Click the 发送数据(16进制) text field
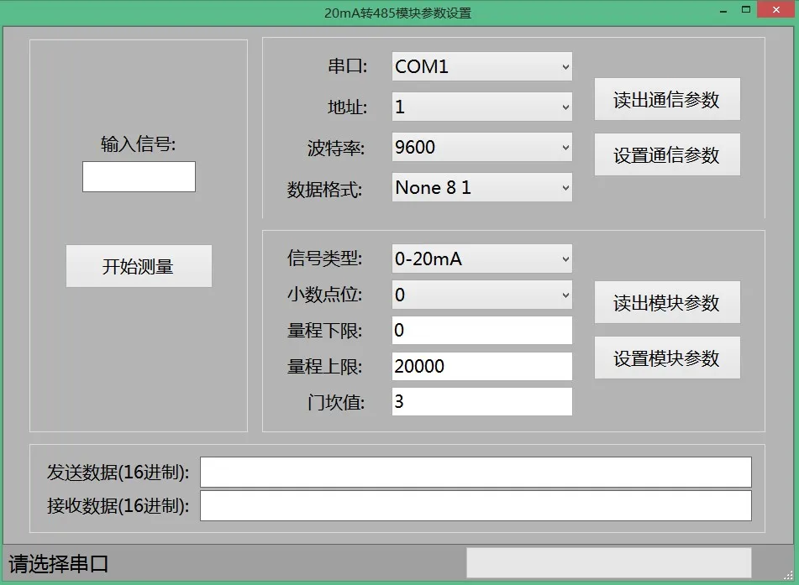 pyautogui.click(x=476, y=472)
